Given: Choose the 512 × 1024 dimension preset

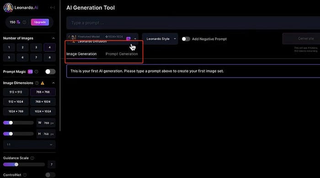Looking at the screenshot, I should tap(16, 102).
